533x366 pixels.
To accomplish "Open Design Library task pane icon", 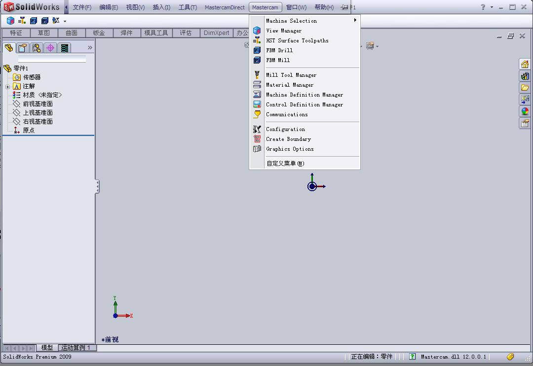I will (x=525, y=76).
